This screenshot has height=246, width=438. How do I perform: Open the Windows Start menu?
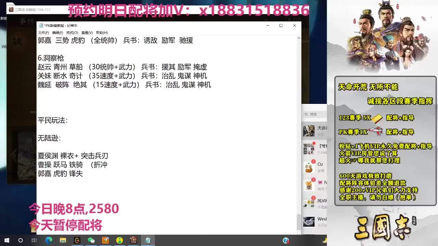pyautogui.click(x=7, y=241)
